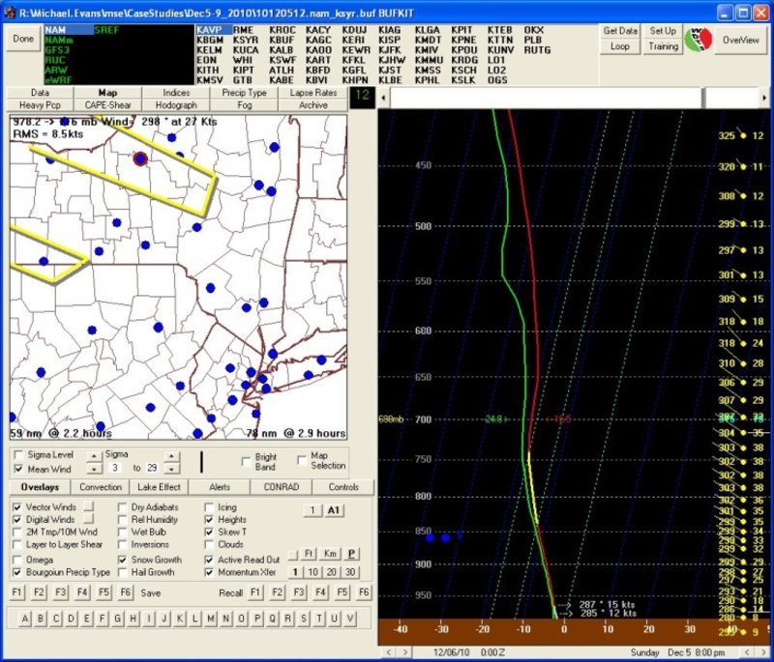
Task: Toggle the Snow Growth checkbox
Action: pos(123,560)
